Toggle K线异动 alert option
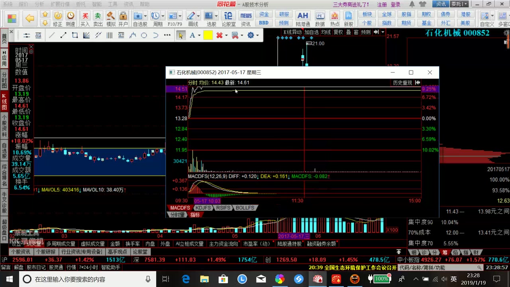 point(292,32)
